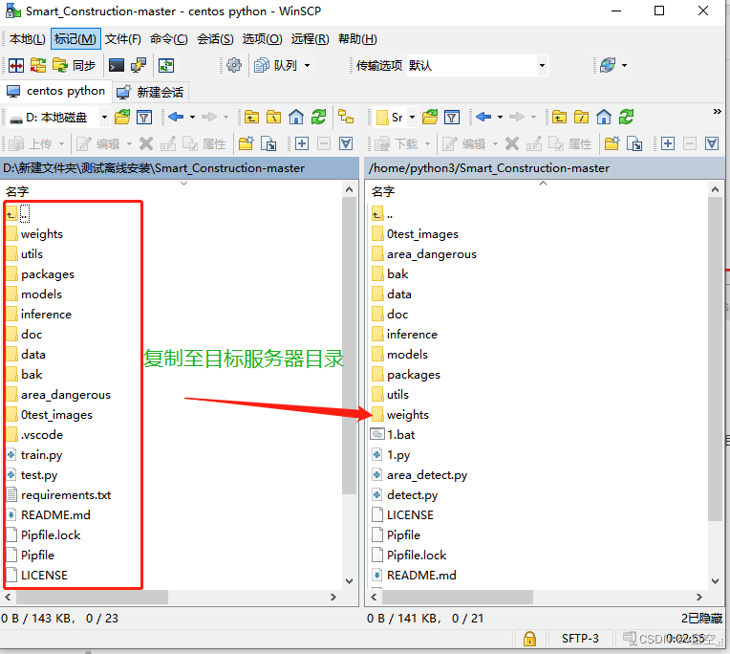Click the session lock status icon
This screenshot has width=730, height=654.
tap(529, 639)
